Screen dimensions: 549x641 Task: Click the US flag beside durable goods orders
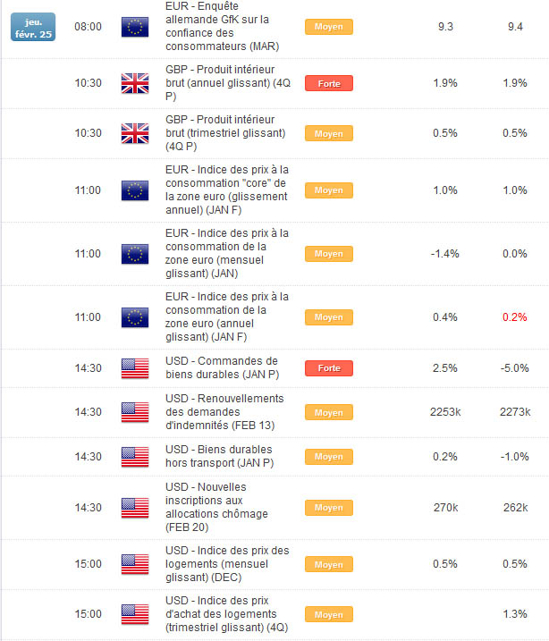tap(135, 368)
